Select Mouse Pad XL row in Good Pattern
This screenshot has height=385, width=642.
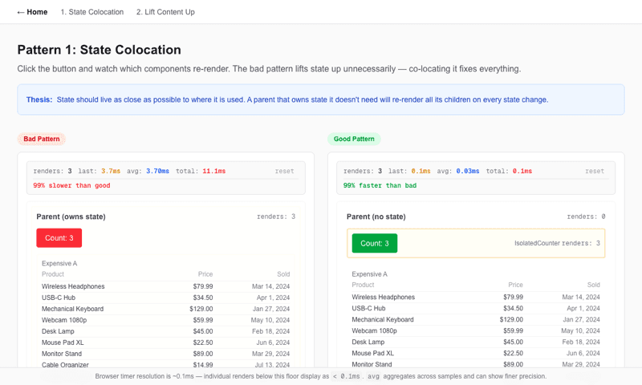tap(476, 353)
